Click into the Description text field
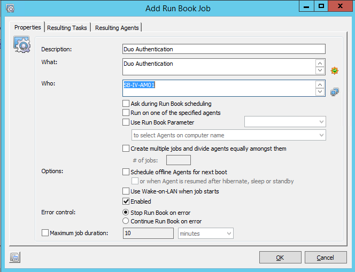The height and width of the screenshot is (272, 355). click(224, 49)
